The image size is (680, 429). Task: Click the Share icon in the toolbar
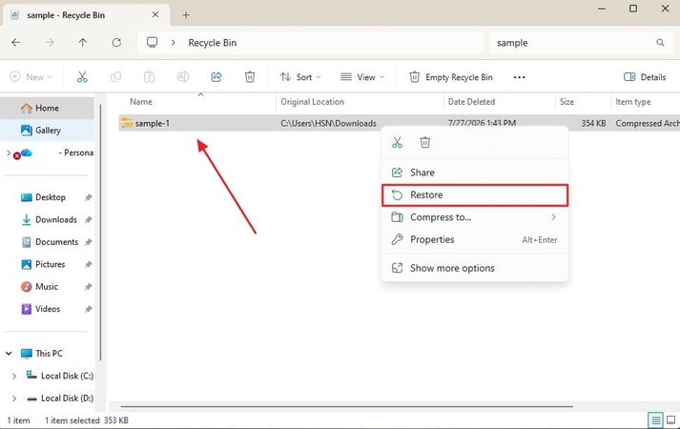216,77
